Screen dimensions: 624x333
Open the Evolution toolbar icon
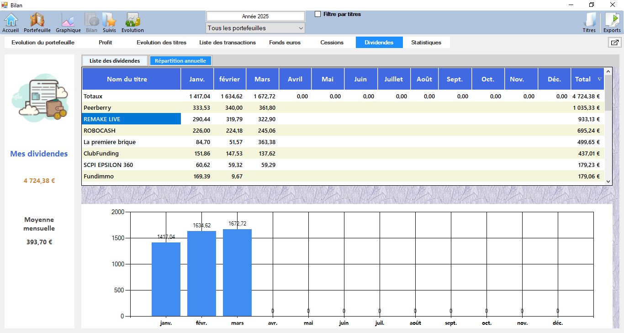click(132, 22)
